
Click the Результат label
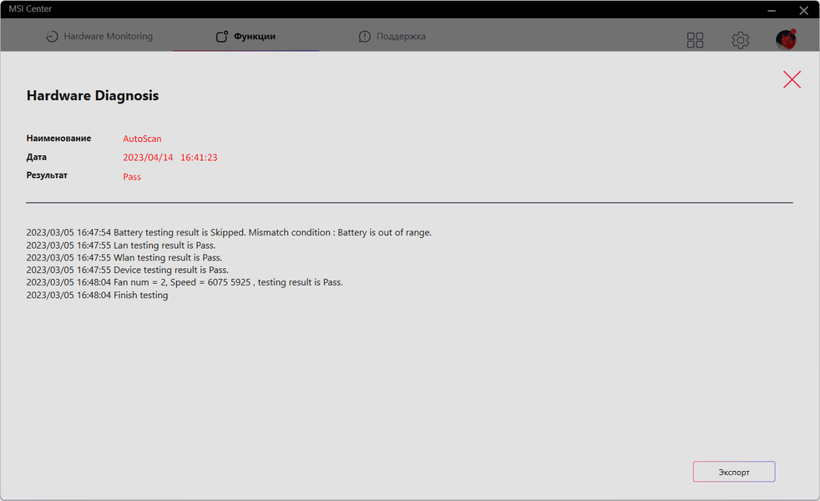tap(47, 175)
